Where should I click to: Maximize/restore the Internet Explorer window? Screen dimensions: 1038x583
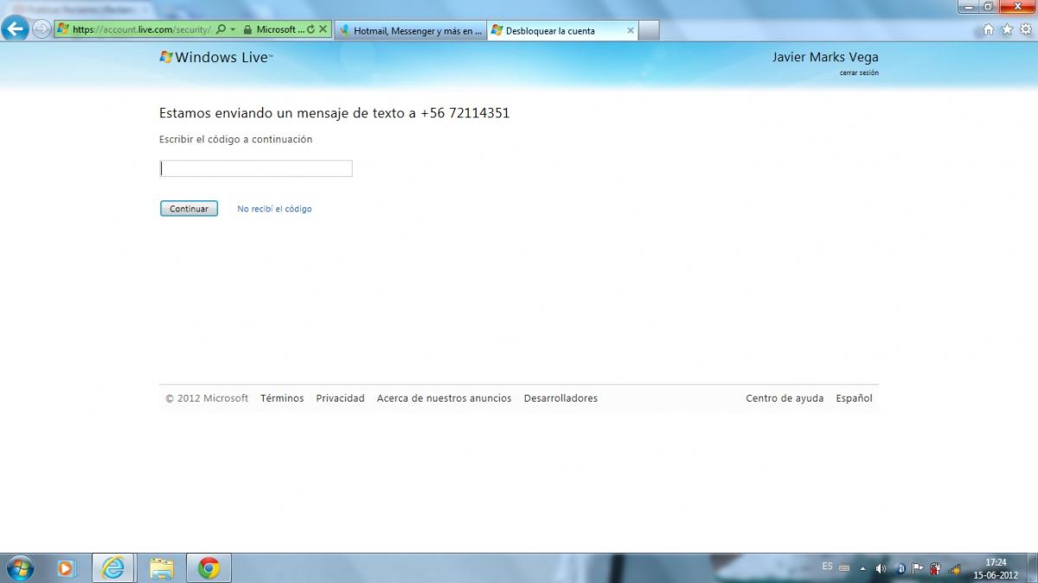pos(989,6)
